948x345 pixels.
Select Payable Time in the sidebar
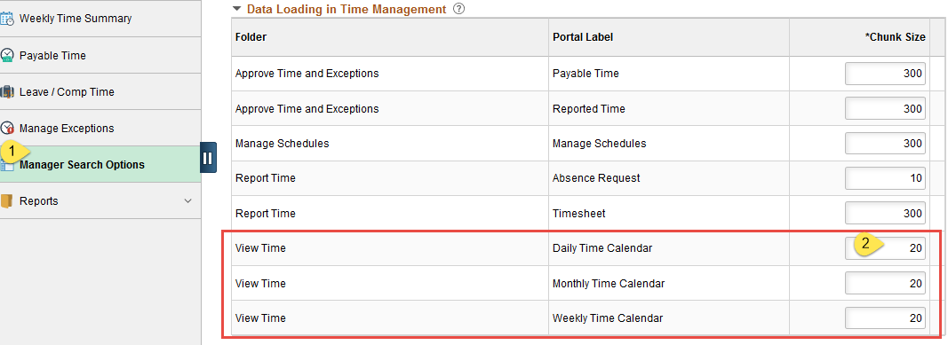pos(52,56)
